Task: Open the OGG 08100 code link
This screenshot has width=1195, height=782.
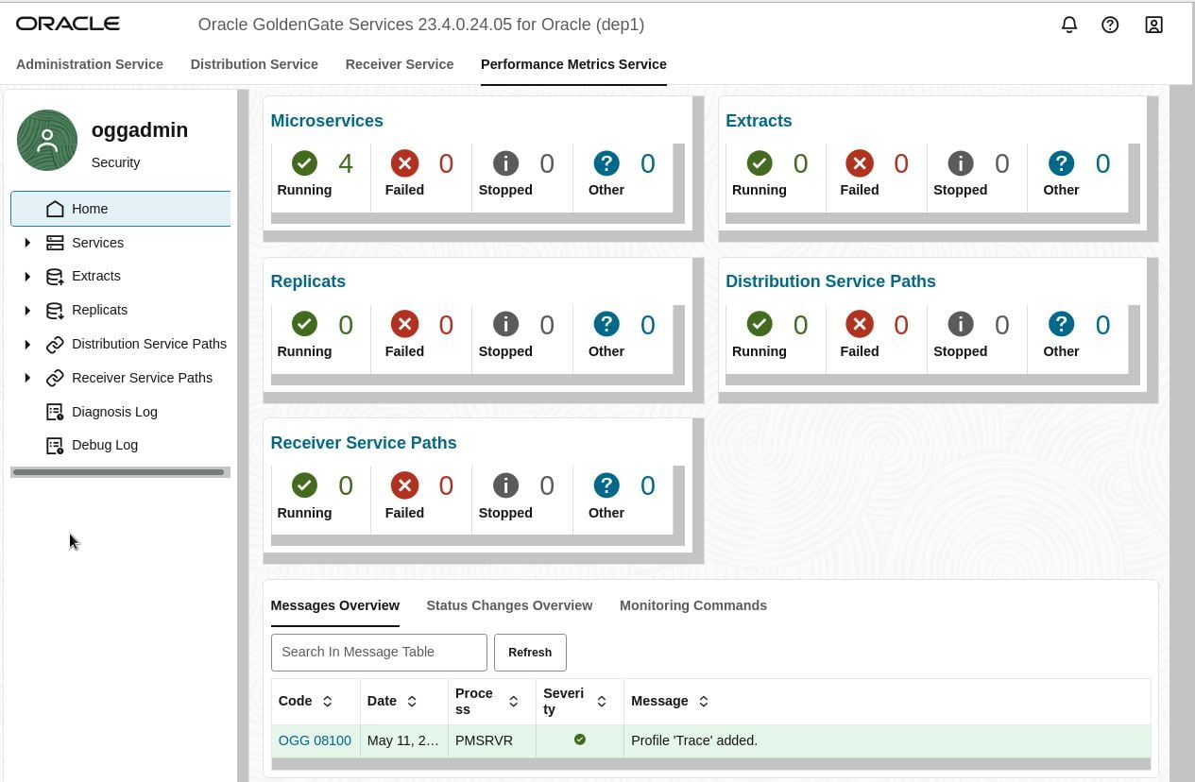Action: [x=315, y=740]
